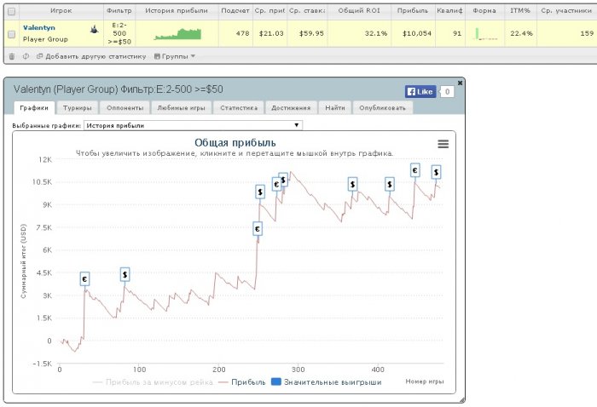The image size is (597, 407).
Task: Switch to the Турниры tab
Action: tap(77, 108)
